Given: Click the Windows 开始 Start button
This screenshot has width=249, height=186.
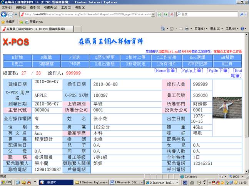Looking at the screenshot, I should [x=7, y=183].
